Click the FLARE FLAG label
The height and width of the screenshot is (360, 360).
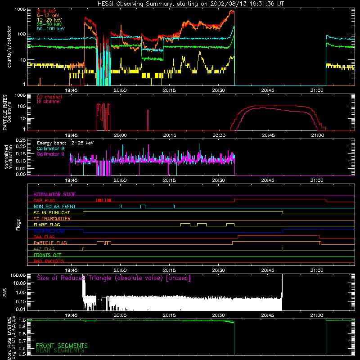(x=47, y=225)
